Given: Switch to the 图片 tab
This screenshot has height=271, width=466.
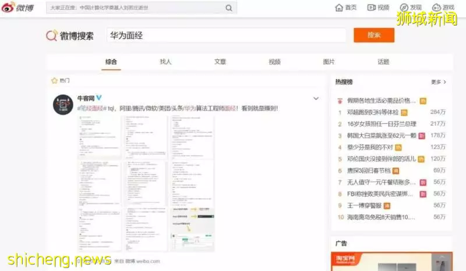Looking at the screenshot, I should [329, 62].
